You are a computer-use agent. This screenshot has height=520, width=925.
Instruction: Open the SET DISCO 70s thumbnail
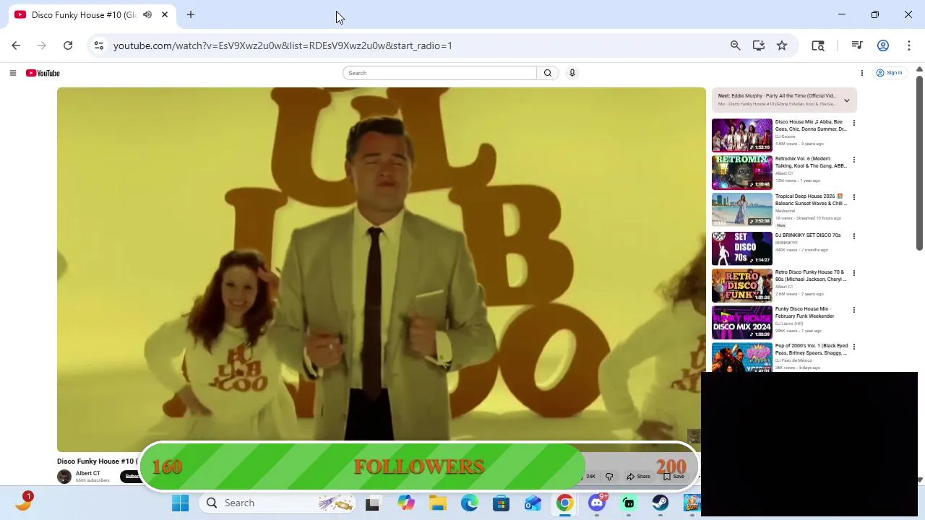[x=742, y=248]
